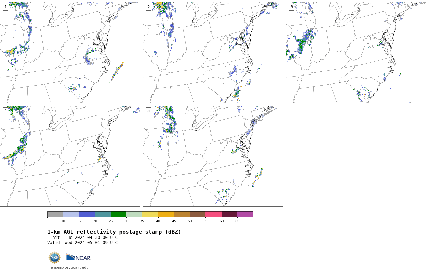Click the maroon 60-65 dBZ swatch

click(x=229, y=214)
